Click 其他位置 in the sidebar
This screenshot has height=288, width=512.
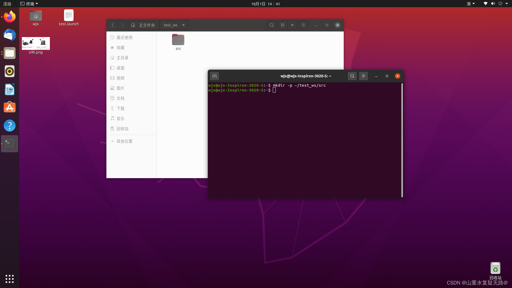coord(124,141)
